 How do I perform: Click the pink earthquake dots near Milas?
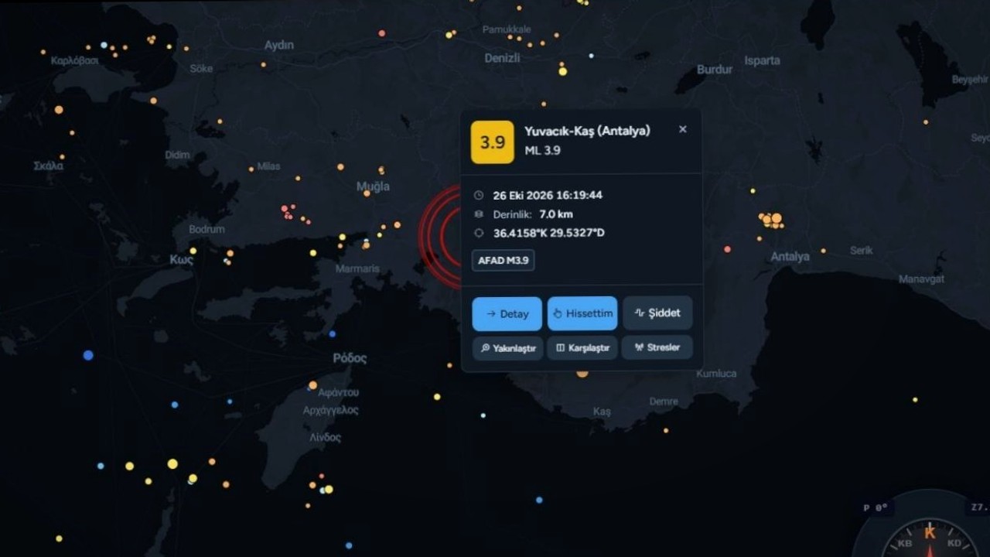click(287, 211)
